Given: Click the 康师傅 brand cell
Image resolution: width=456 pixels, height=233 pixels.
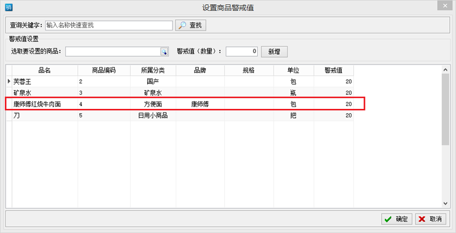Looking at the screenshot, I should (x=200, y=104).
